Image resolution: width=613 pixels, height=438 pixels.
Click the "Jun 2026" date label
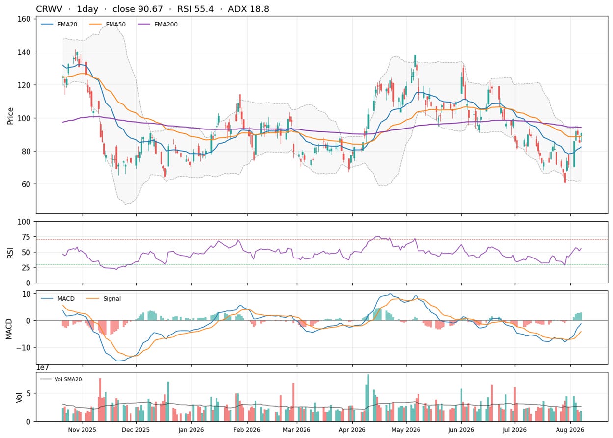[x=462, y=430]
